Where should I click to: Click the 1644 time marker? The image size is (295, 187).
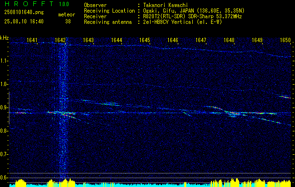point(116,40)
